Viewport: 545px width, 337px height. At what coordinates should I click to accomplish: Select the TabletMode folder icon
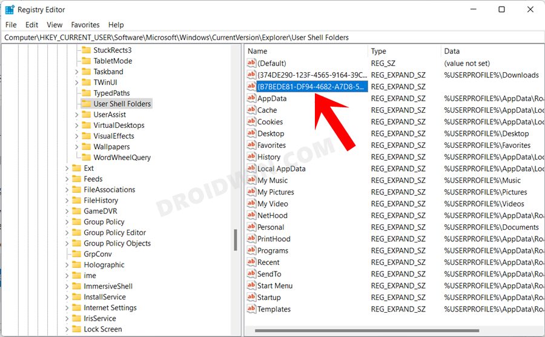pos(86,61)
